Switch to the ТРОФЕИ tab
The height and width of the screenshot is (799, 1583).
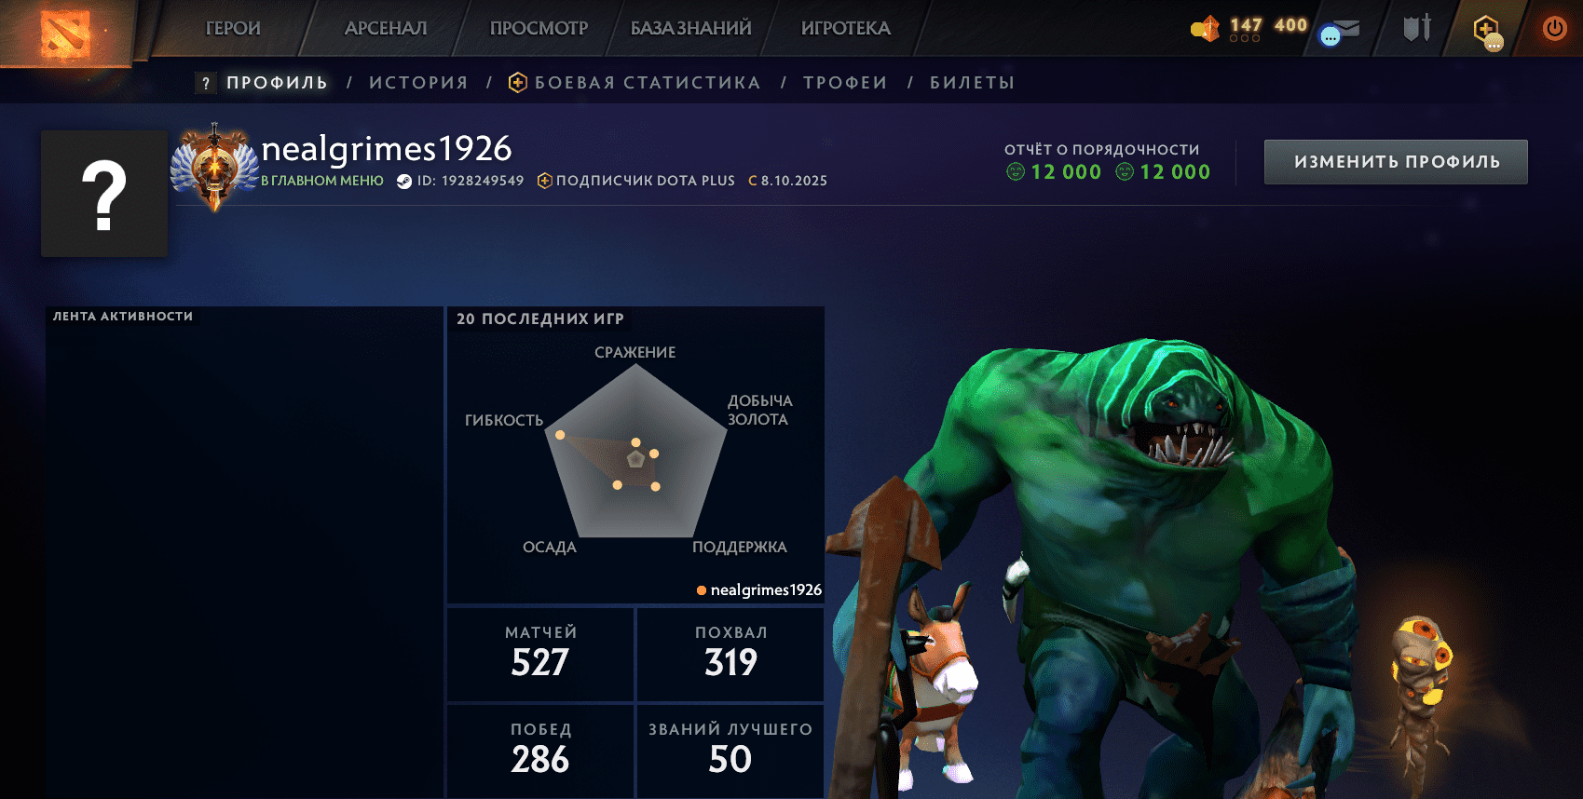(x=845, y=83)
